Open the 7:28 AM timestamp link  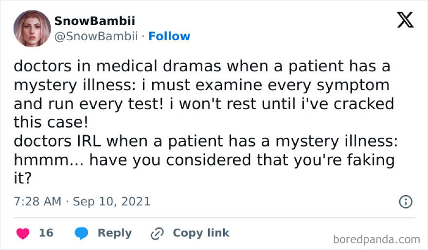pyautogui.click(x=38, y=201)
